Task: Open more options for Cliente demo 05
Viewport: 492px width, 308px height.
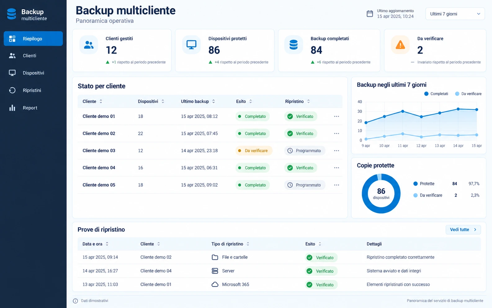Action: (337, 185)
